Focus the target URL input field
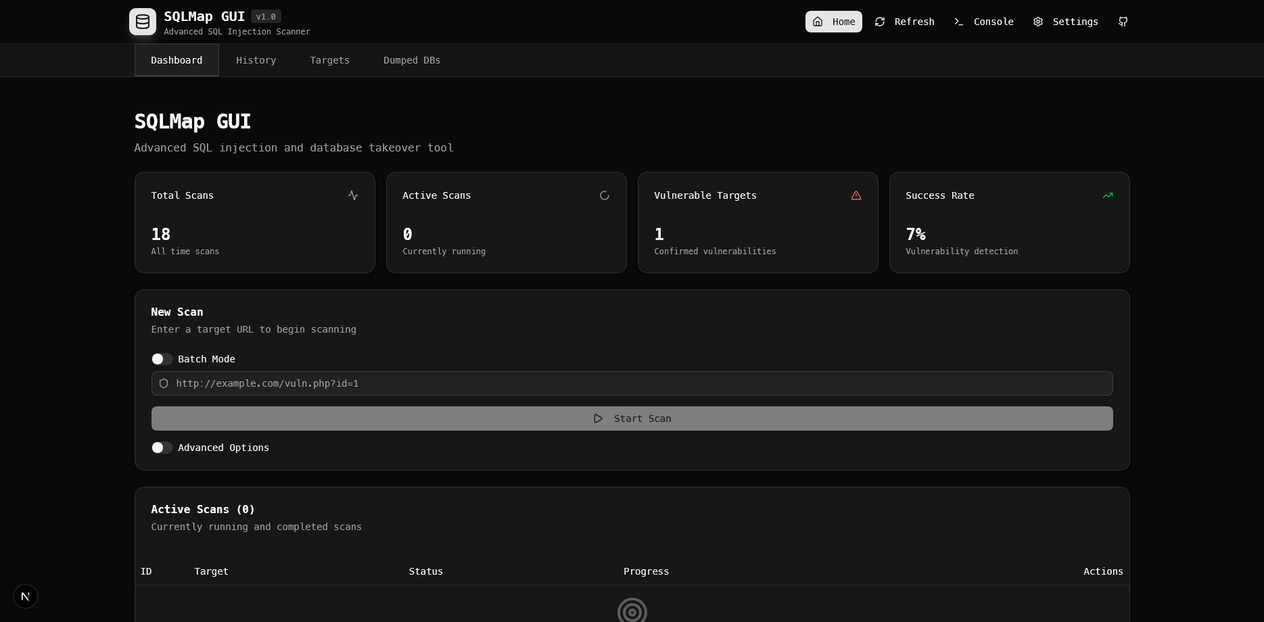The image size is (1264, 622). tap(632, 383)
